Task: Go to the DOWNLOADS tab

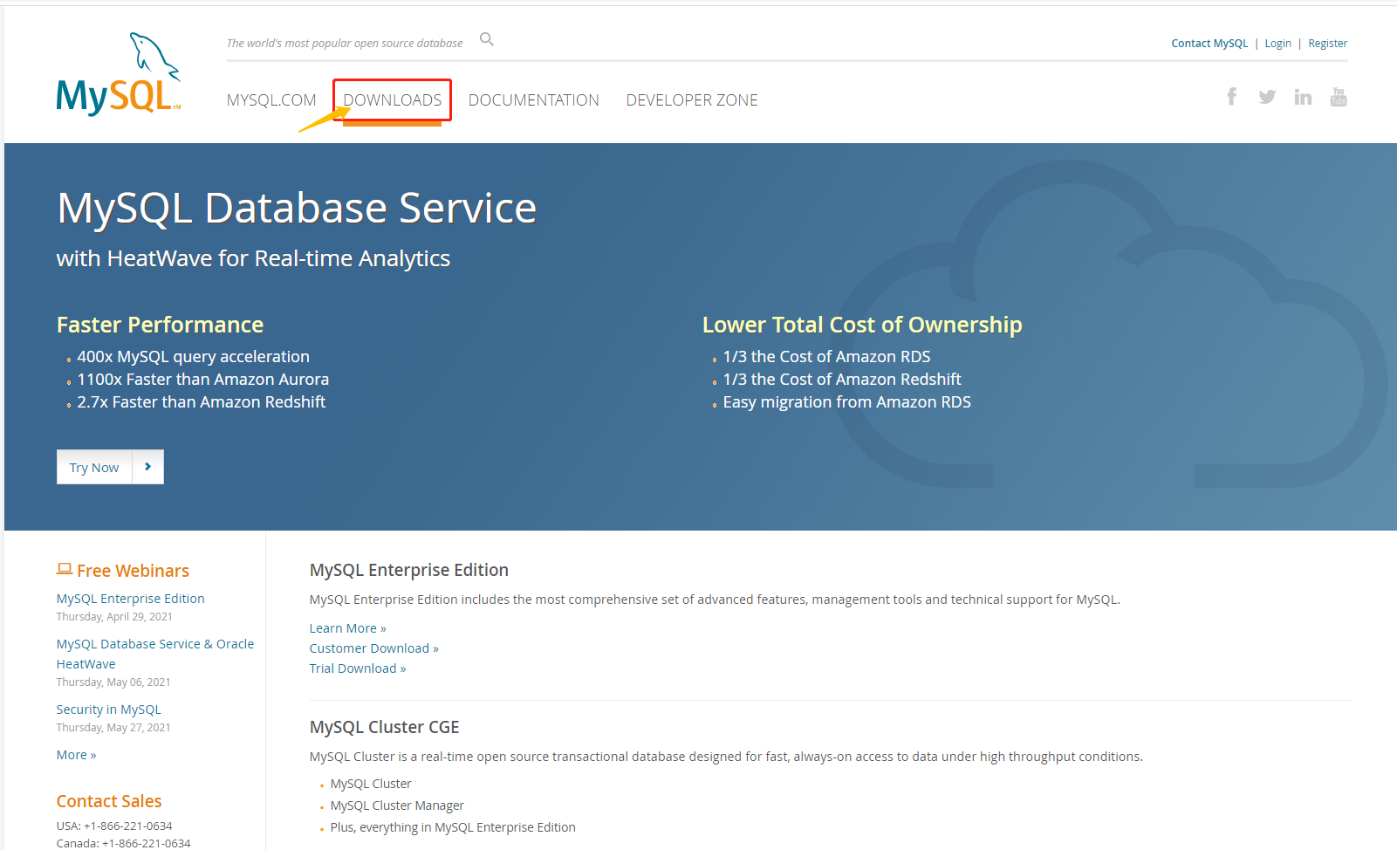Action: point(393,100)
